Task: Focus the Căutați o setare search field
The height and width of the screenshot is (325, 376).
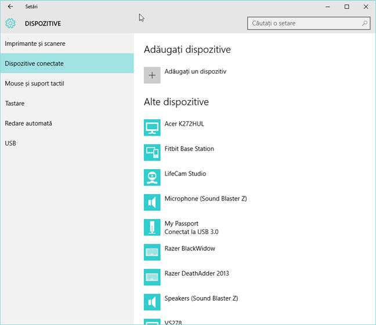Action: (x=309, y=23)
